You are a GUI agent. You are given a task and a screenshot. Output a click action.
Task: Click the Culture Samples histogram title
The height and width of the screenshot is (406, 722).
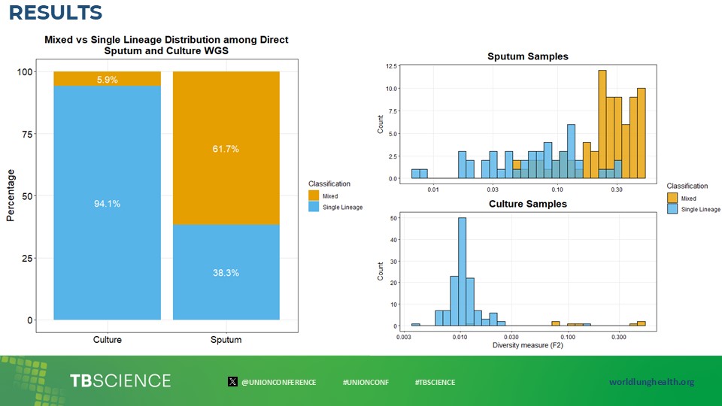click(528, 204)
